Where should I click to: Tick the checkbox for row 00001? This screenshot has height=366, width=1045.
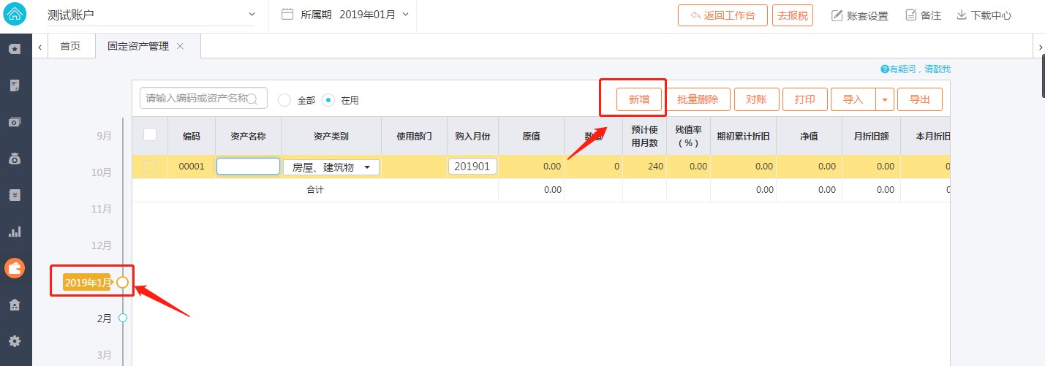pos(150,167)
